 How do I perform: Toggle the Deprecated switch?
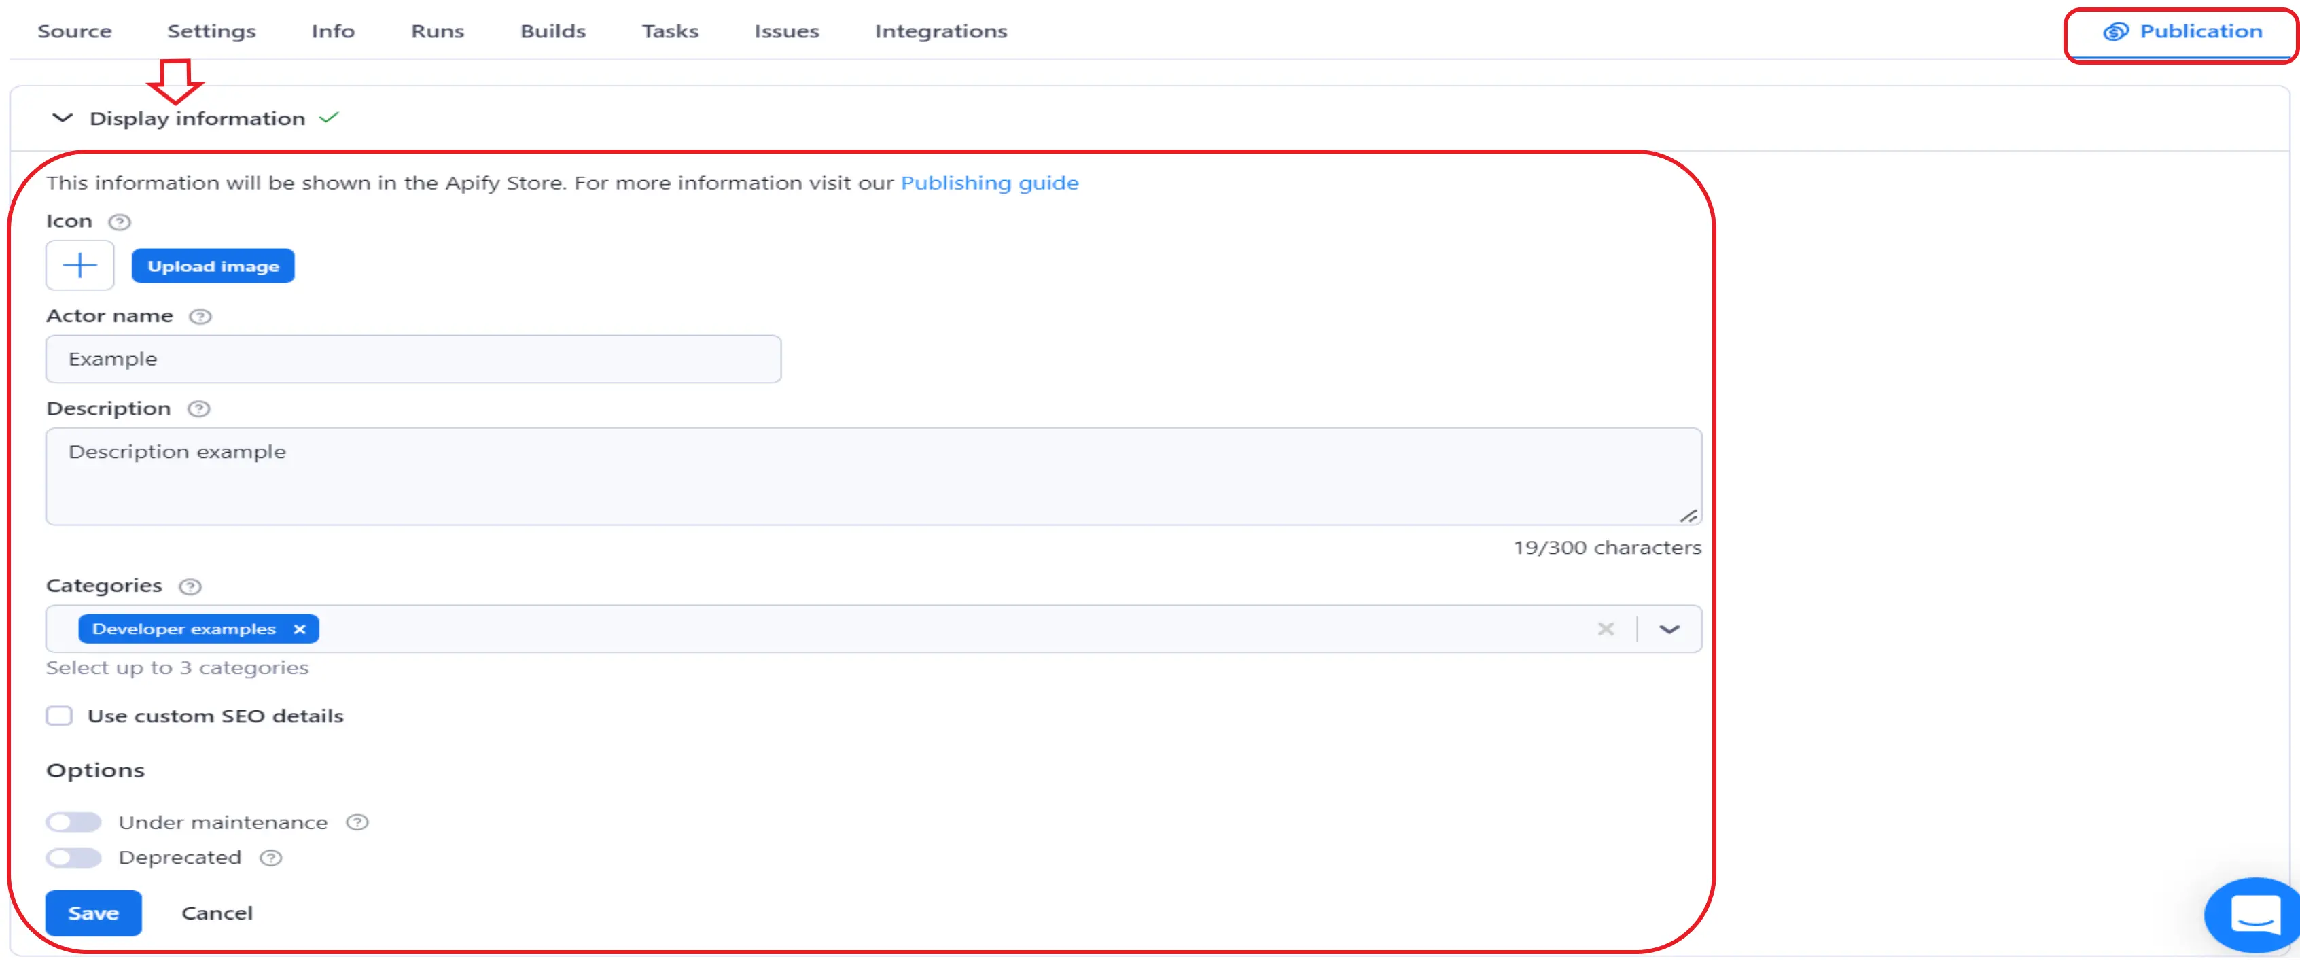coord(74,858)
